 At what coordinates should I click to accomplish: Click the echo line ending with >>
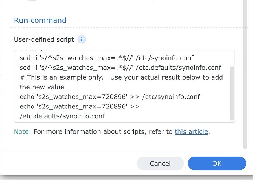79,106
